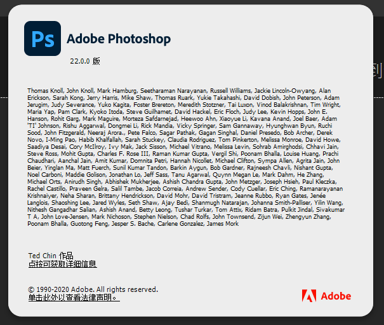Click the 1990-2020 Adobe copyright line
This screenshot has height=325, width=384.
pyautogui.click(x=93, y=289)
